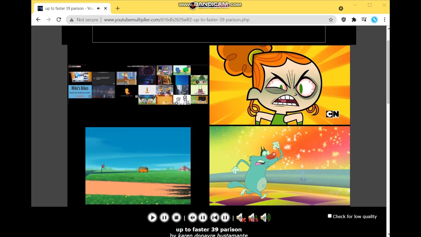
Task: Open the shield extension icon
Action: coord(343,20)
